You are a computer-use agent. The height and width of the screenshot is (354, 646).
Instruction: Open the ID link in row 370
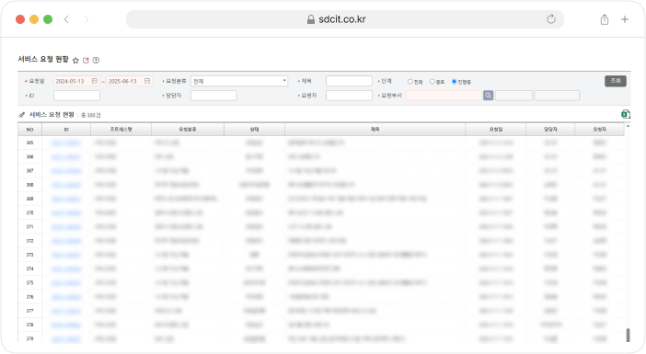(x=66, y=212)
